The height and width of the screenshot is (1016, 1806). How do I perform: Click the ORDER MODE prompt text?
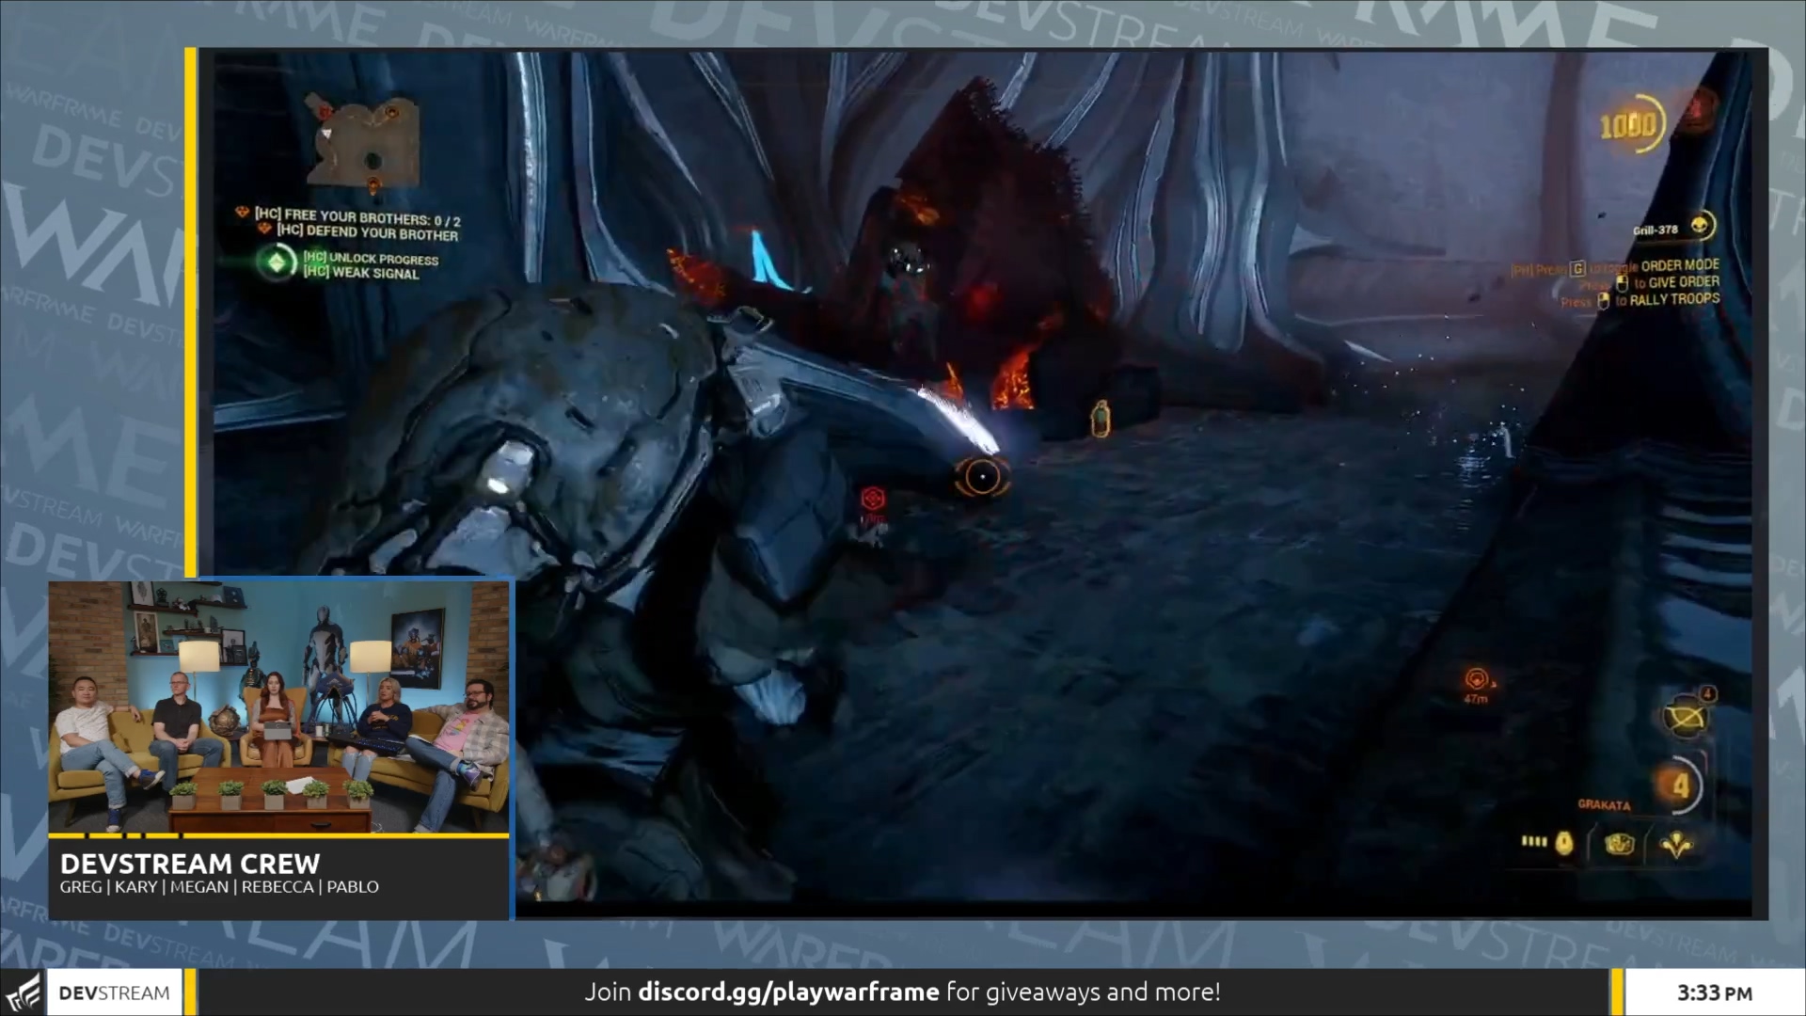click(x=1680, y=265)
